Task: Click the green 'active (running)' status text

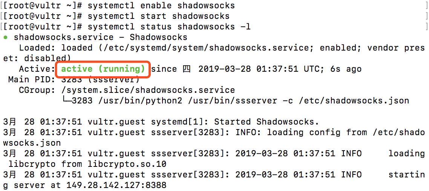Action: [103, 69]
